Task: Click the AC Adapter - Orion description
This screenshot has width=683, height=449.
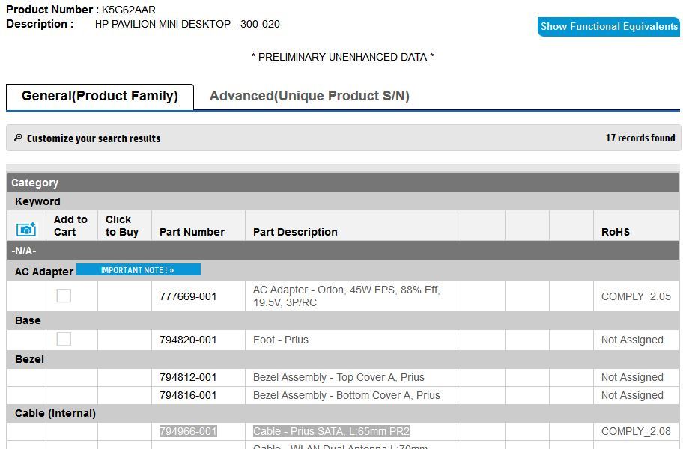Action: pos(347,296)
